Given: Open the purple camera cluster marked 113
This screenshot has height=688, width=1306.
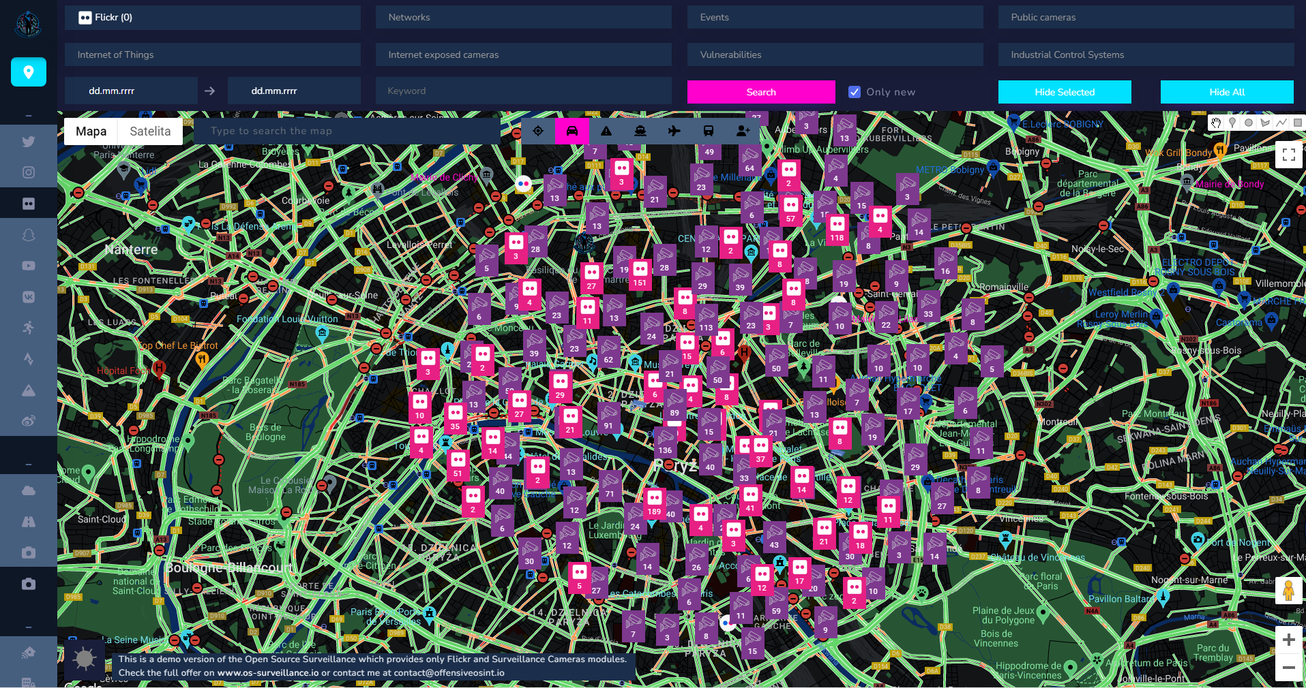Looking at the screenshot, I should pos(706,319).
